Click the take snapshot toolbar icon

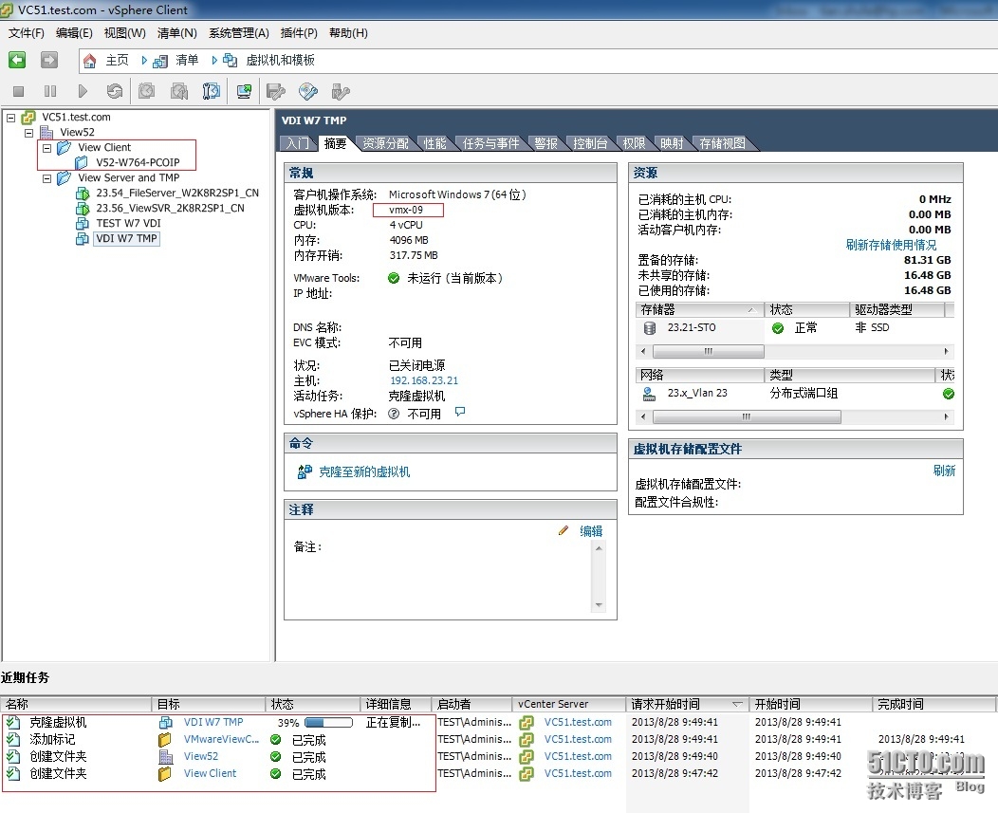146,92
